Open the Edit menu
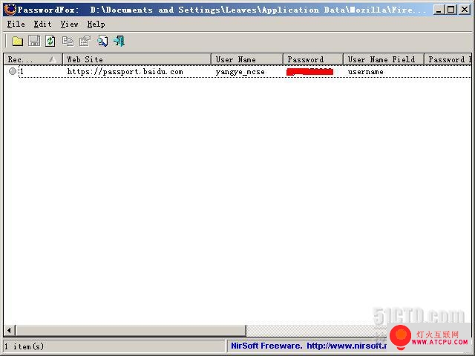This screenshot has width=475, height=356. click(x=42, y=24)
